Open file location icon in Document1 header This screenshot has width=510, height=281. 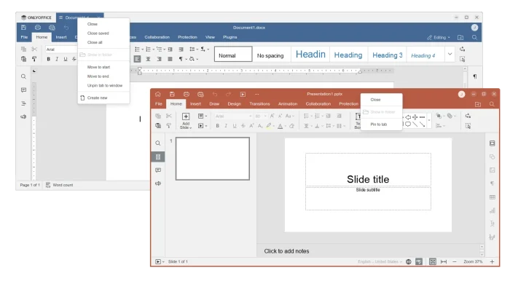coord(460,37)
